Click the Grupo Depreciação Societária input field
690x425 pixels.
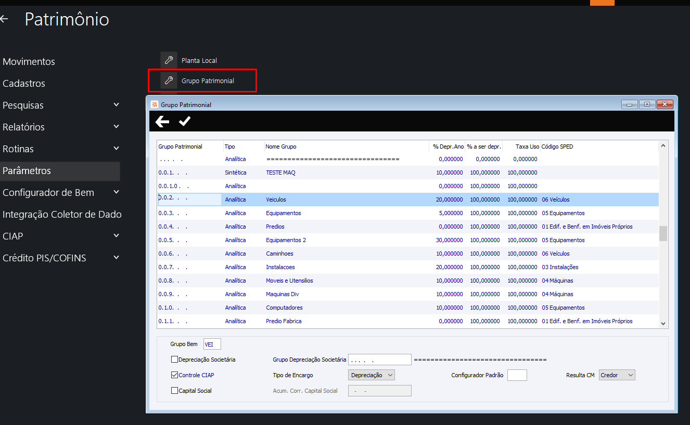[x=380, y=360]
